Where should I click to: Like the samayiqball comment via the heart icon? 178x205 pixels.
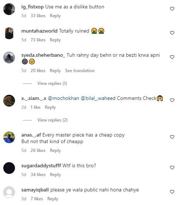click(172, 192)
